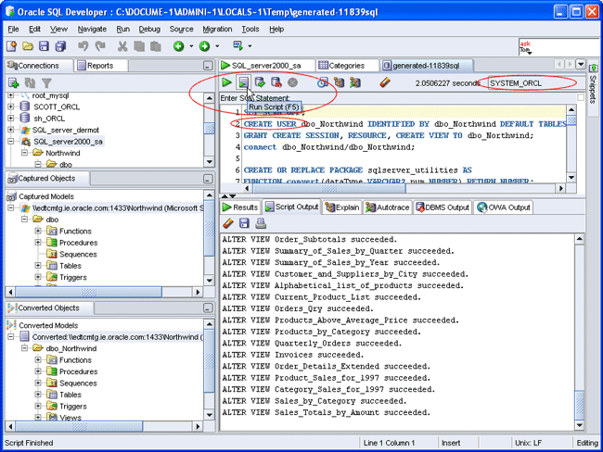Click the Run Script icon
Screen dimensions: 603x452
pyautogui.click(x=243, y=82)
